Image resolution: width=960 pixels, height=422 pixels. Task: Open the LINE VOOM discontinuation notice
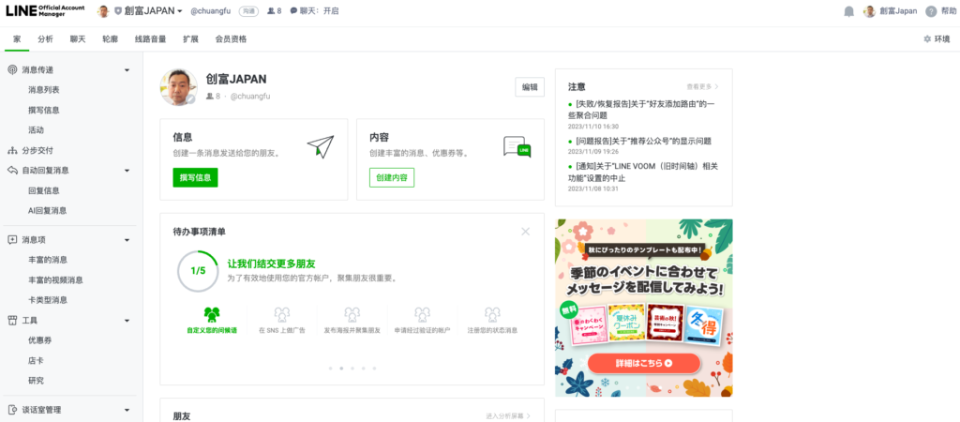point(643,173)
